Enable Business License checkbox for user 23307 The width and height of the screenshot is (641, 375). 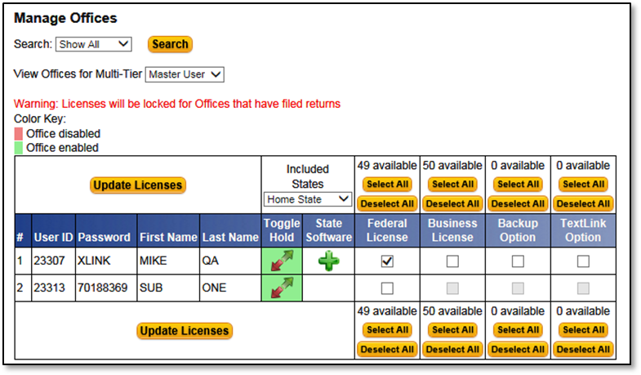[452, 261]
